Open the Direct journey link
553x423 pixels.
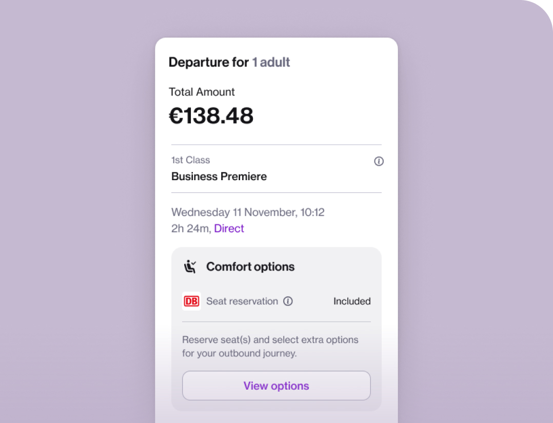pyautogui.click(x=229, y=228)
